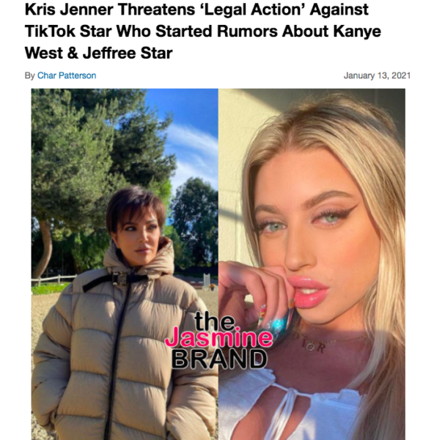Viewport: 434px width, 440px height.
Task: Click 'Jeffree Star' in the headline
Action: (x=128, y=54)
